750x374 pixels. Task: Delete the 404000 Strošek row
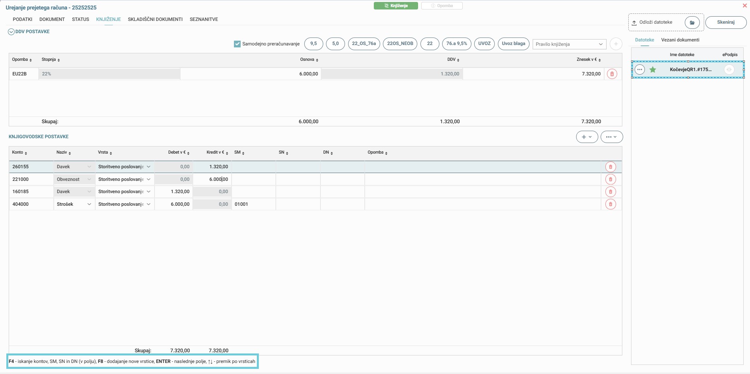[610, 204]
